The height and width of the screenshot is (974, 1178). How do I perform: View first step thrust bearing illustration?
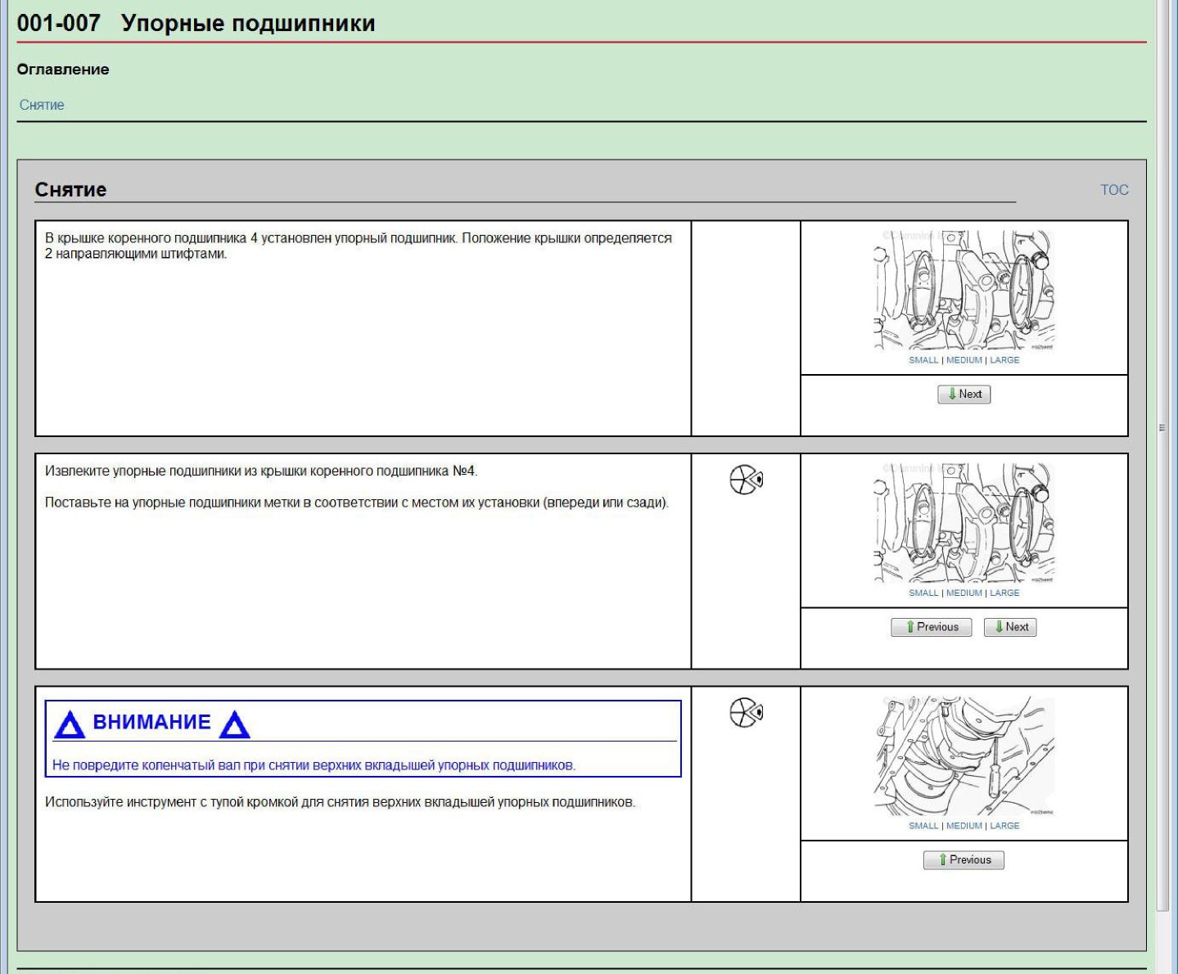pyautogui.click(x=964, y=291)
